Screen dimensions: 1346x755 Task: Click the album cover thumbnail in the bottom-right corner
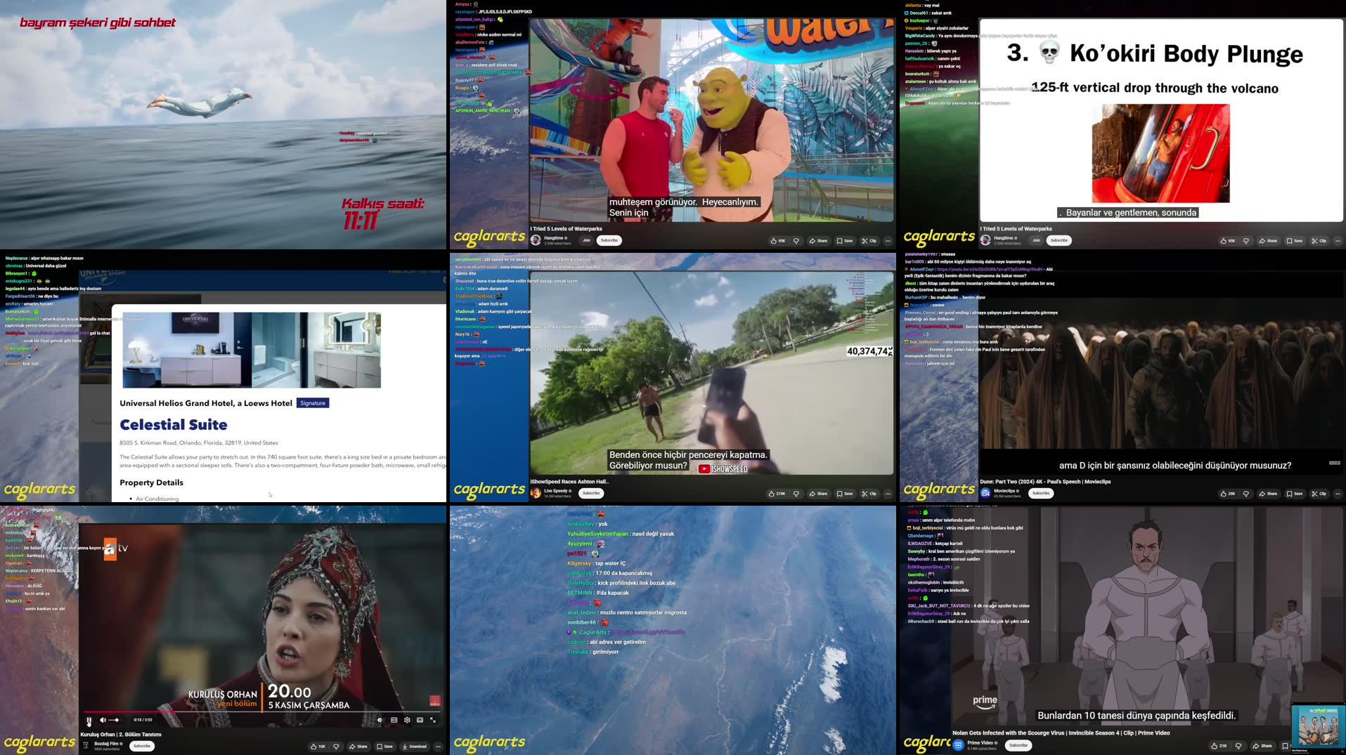(x=1318, y=727)
